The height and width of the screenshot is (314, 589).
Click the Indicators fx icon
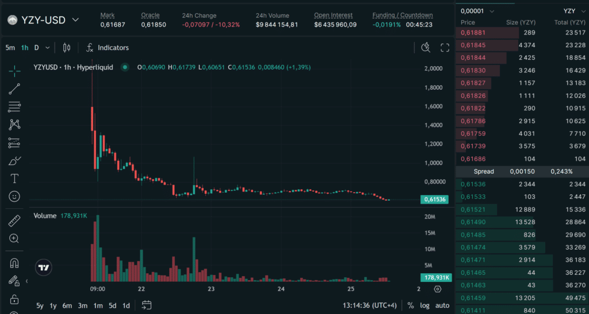(x=90, y=48)
